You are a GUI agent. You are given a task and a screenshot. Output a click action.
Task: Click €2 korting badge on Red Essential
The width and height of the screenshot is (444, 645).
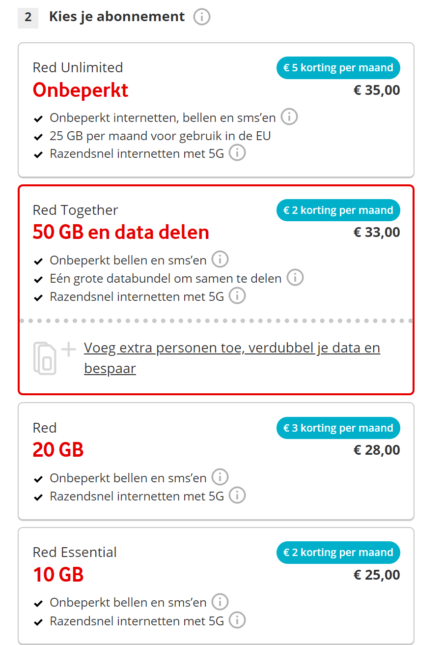(x=338, y=553)
